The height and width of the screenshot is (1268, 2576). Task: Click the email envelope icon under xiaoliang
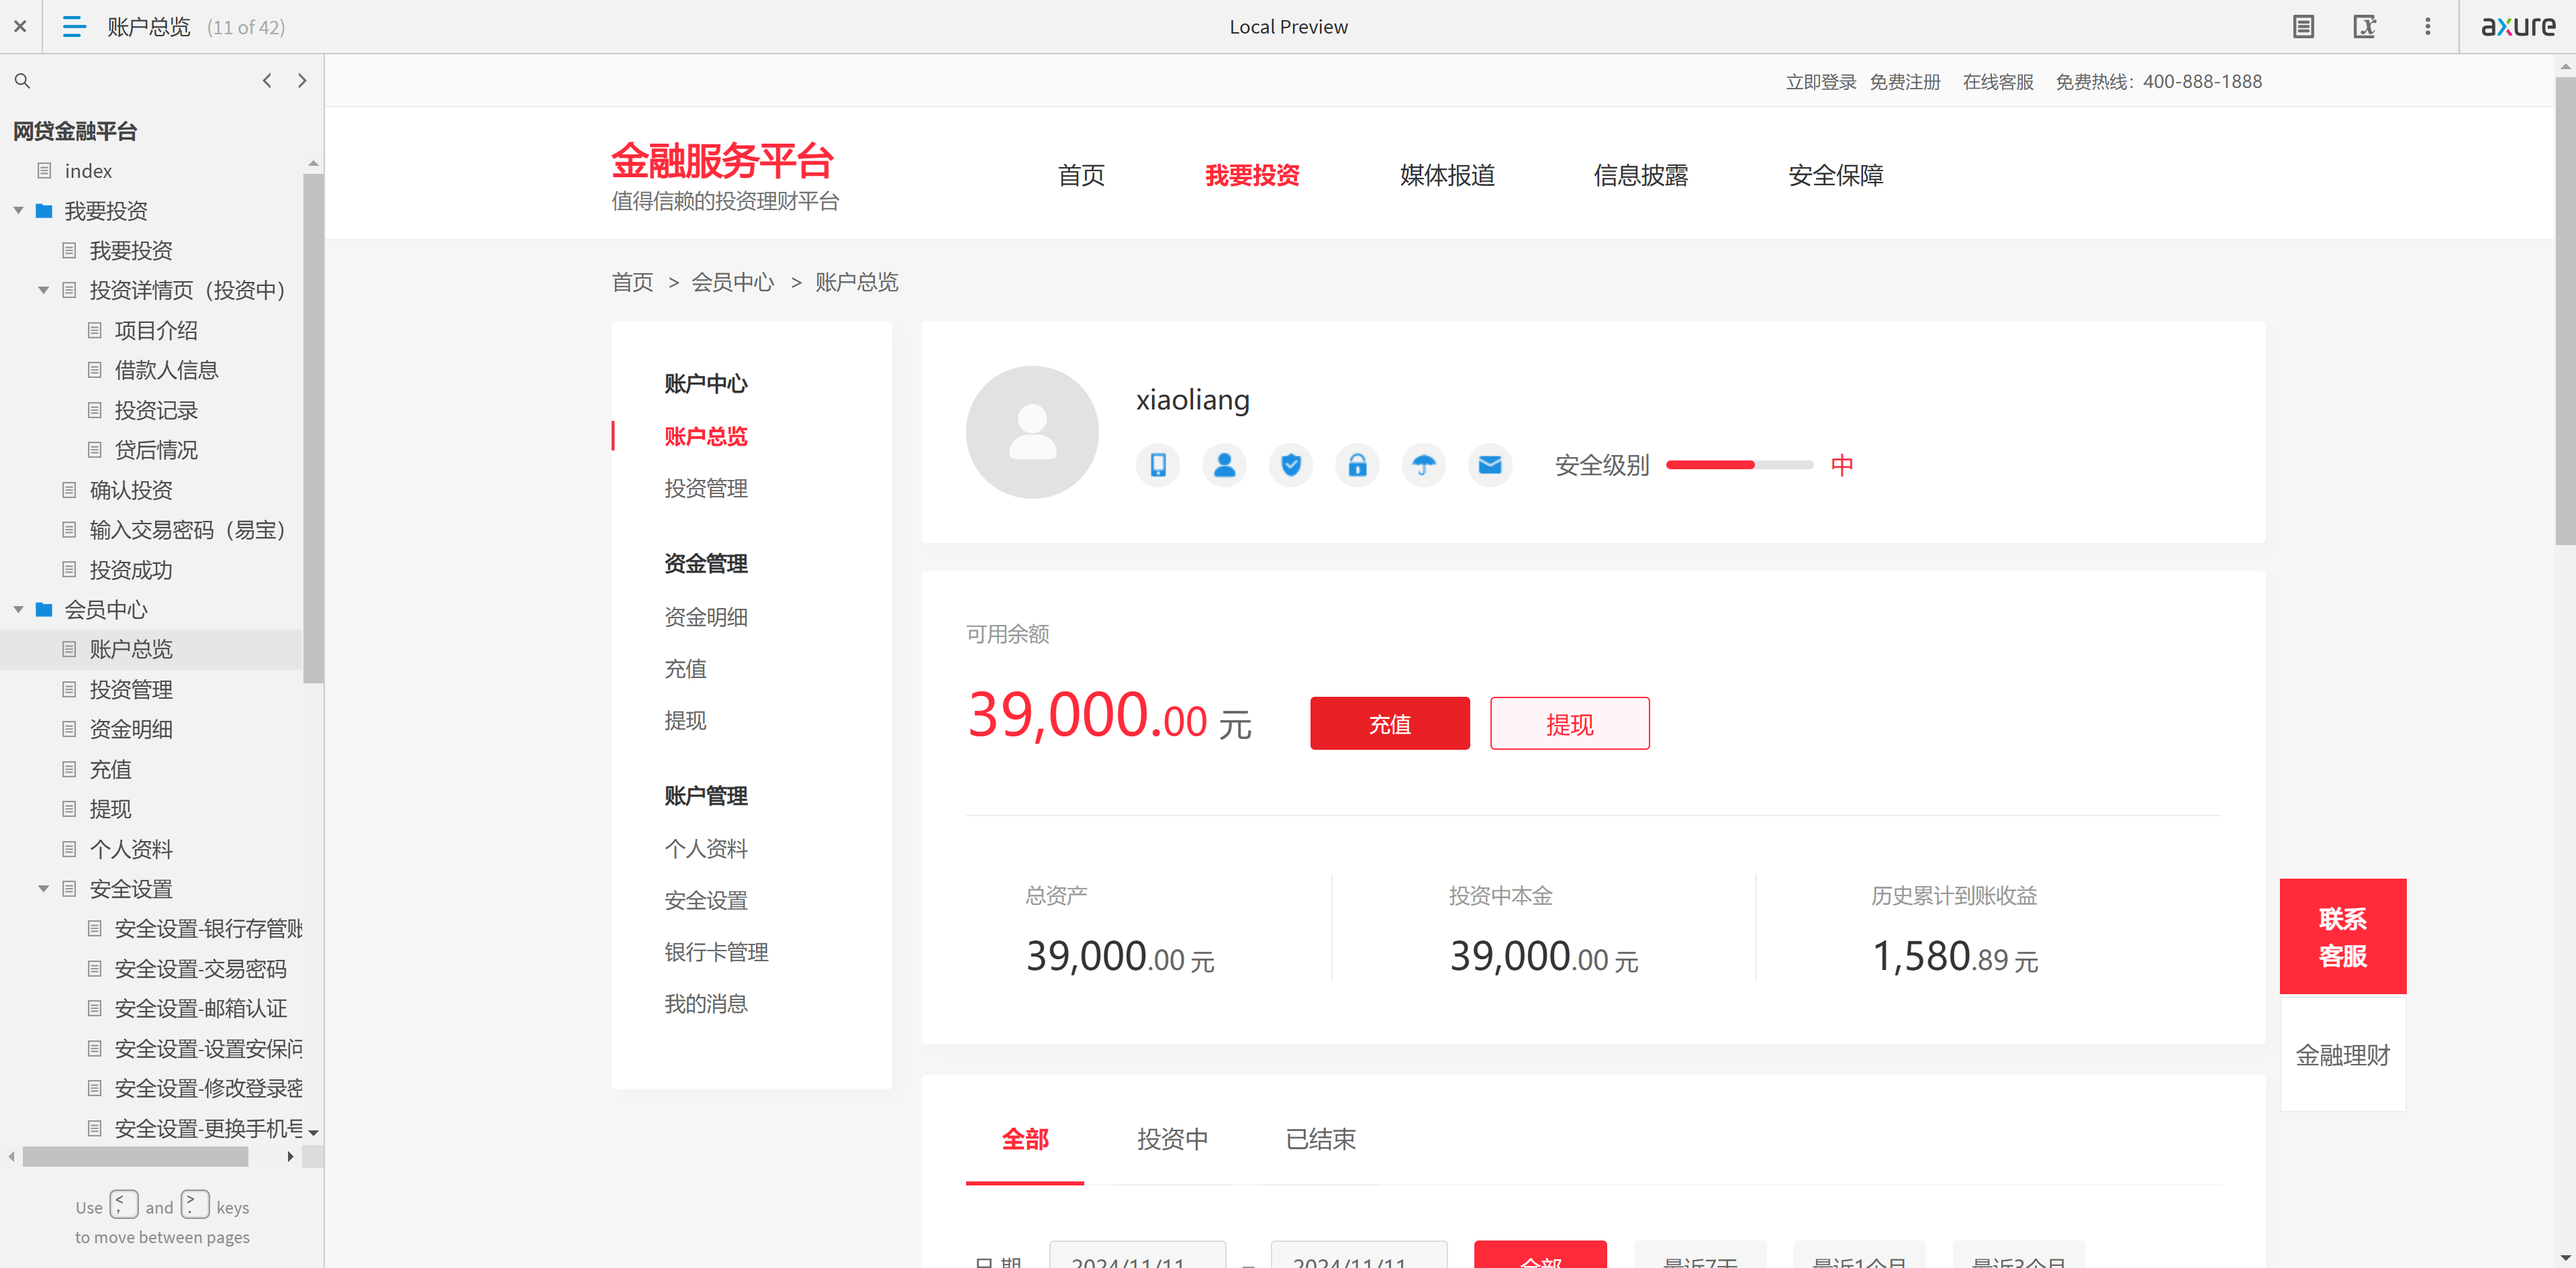(x=1490, y=465)
